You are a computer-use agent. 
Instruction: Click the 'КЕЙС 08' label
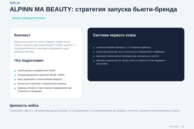click(x=15, y=3)
